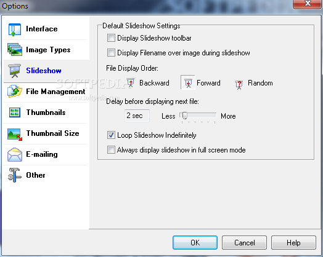This screenshot has height=257, width=323.
Task: Enable Display Filename over image checkbox
Action: 111,53
